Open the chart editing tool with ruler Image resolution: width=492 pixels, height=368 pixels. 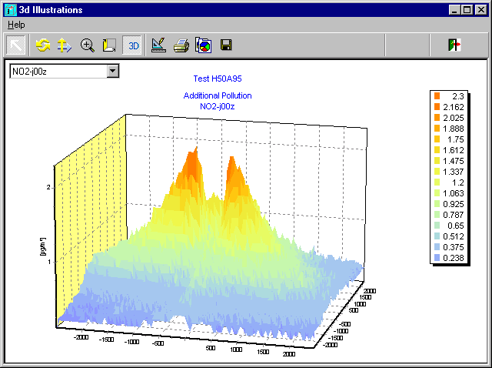pyautogui.click(x=158, y=45)
